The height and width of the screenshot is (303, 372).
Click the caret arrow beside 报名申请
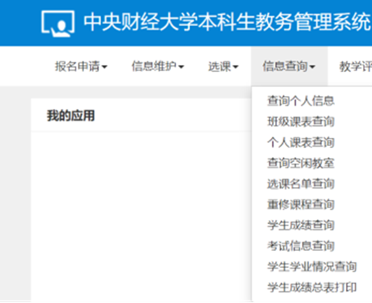pyautogui.click(x=104, y=67)
